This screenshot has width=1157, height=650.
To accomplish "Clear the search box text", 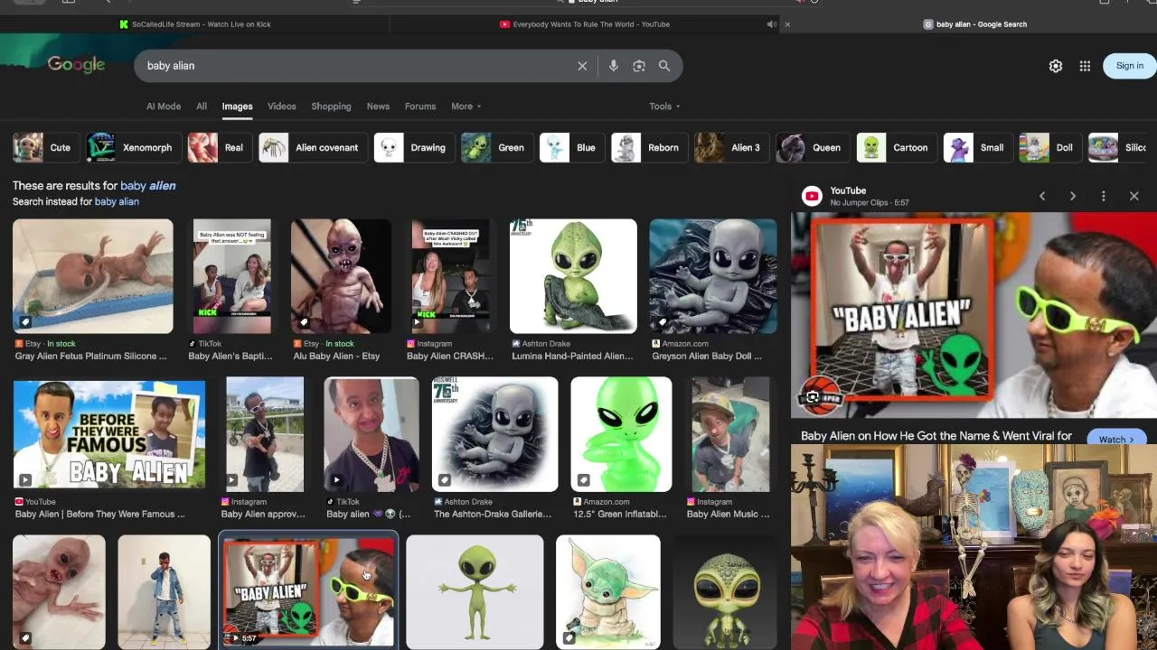I will 582,66.
